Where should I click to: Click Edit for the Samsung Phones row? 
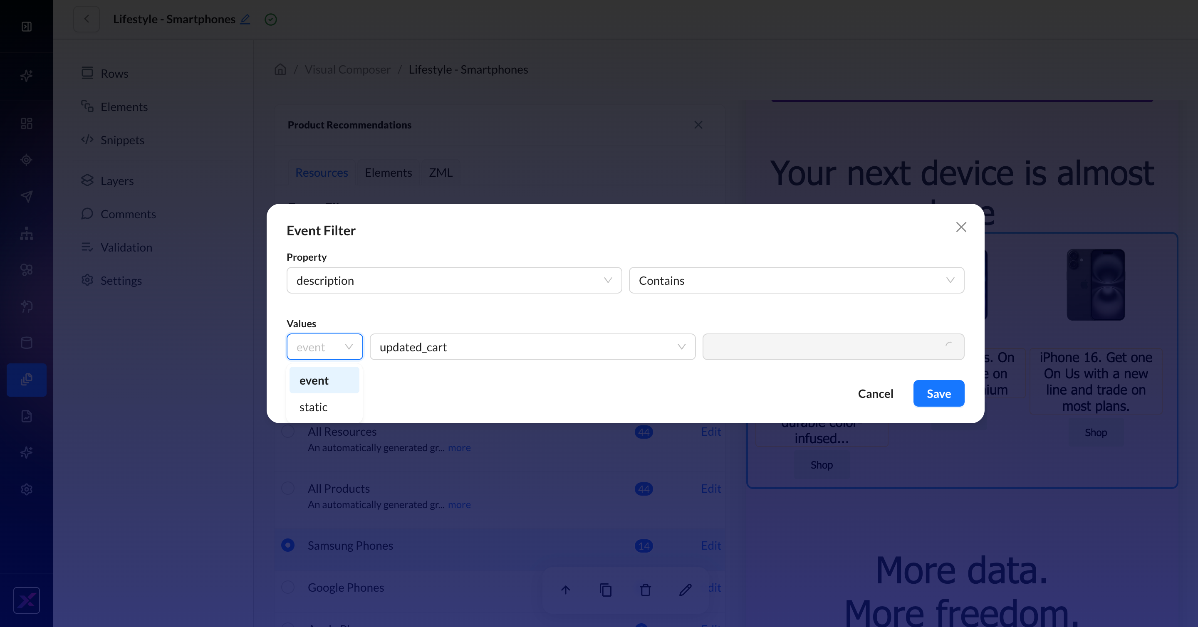(710, 545)
